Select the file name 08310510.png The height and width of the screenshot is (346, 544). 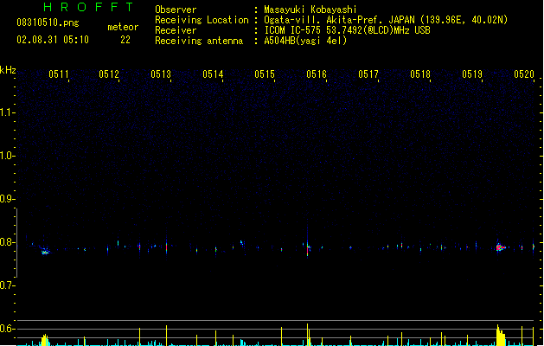pos(48,22)
